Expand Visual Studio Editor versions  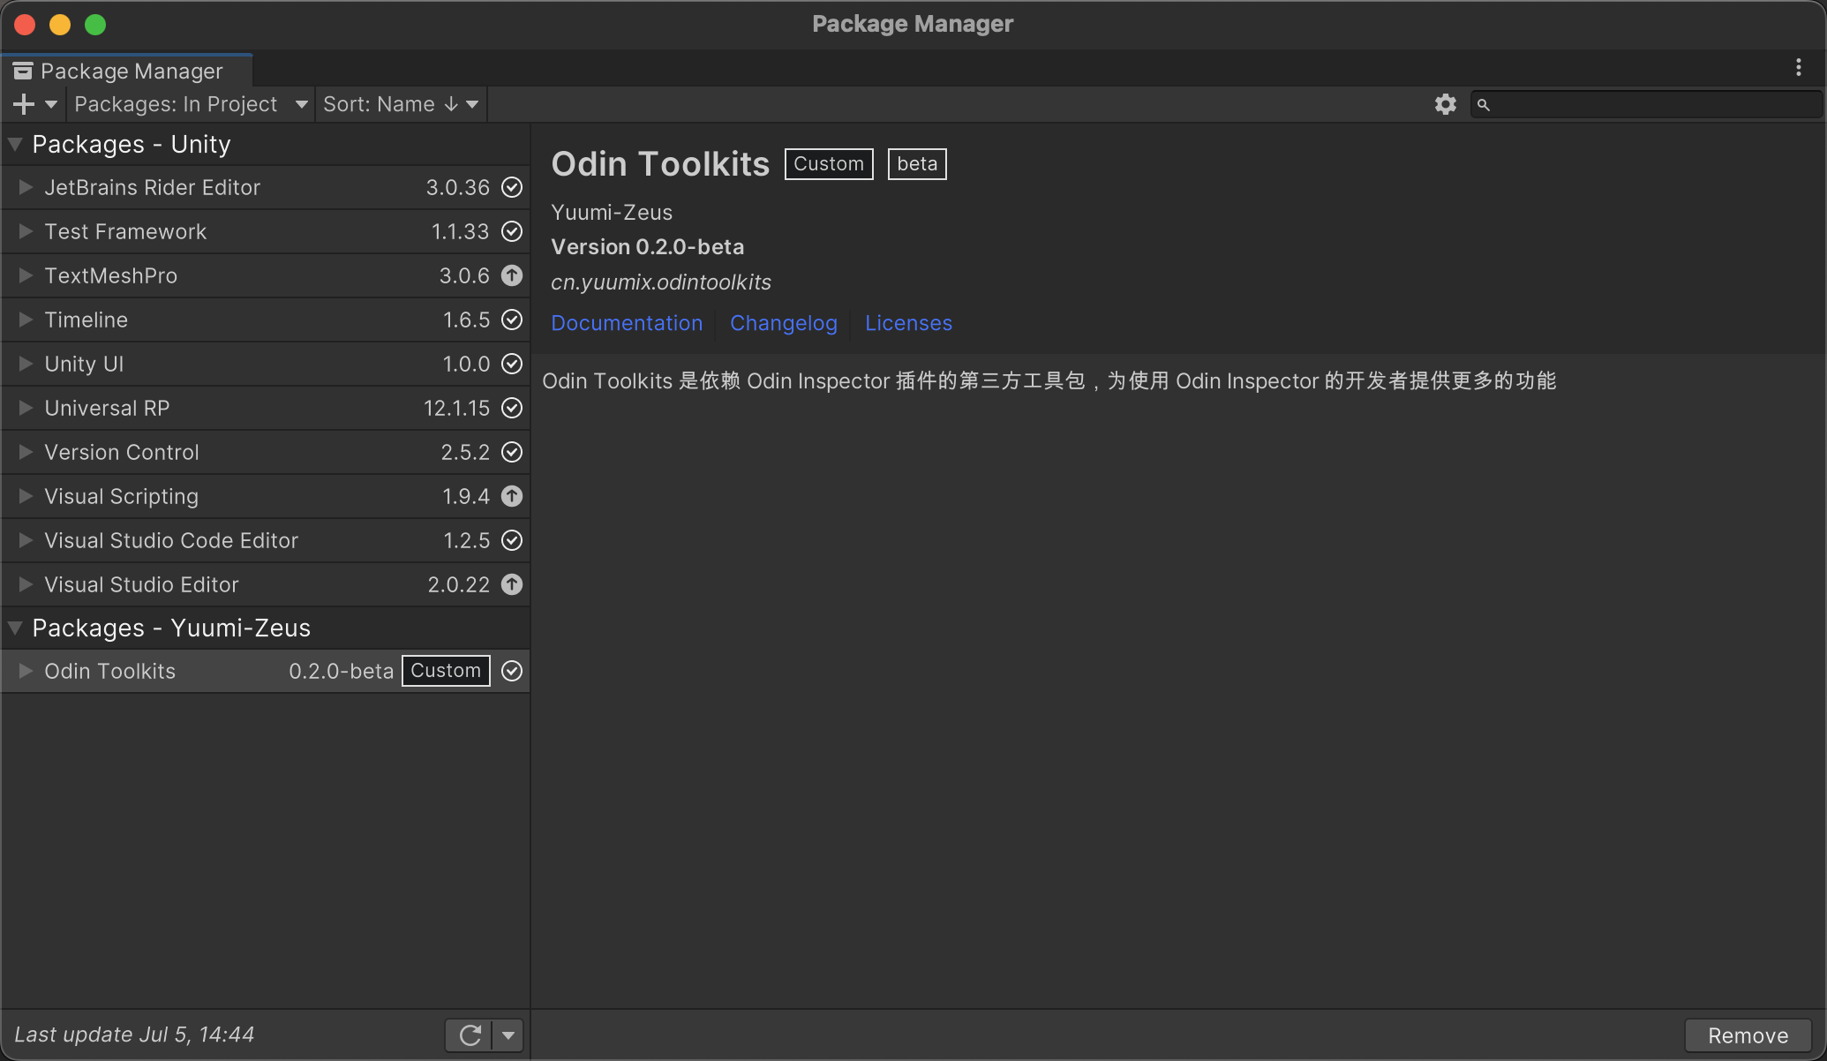coord(26,584)
